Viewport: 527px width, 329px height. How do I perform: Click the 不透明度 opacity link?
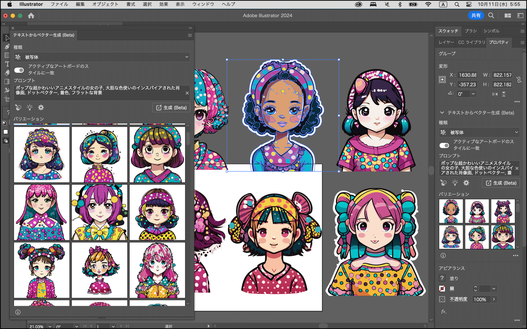click(x=459, y=299)
